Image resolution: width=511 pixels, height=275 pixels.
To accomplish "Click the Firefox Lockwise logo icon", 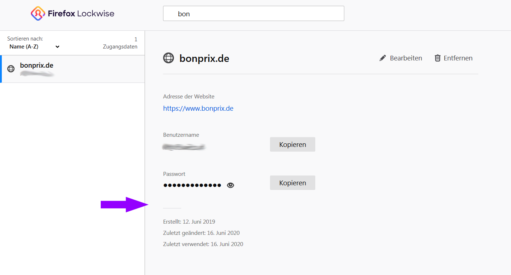I will pos(38,14).
